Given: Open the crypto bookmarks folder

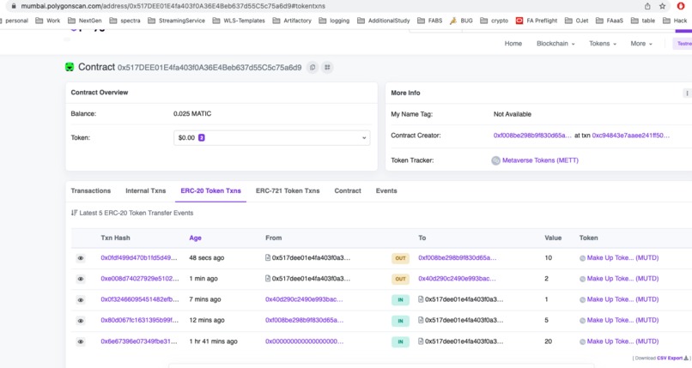Looking at the screenshot, I should (494, 21).
